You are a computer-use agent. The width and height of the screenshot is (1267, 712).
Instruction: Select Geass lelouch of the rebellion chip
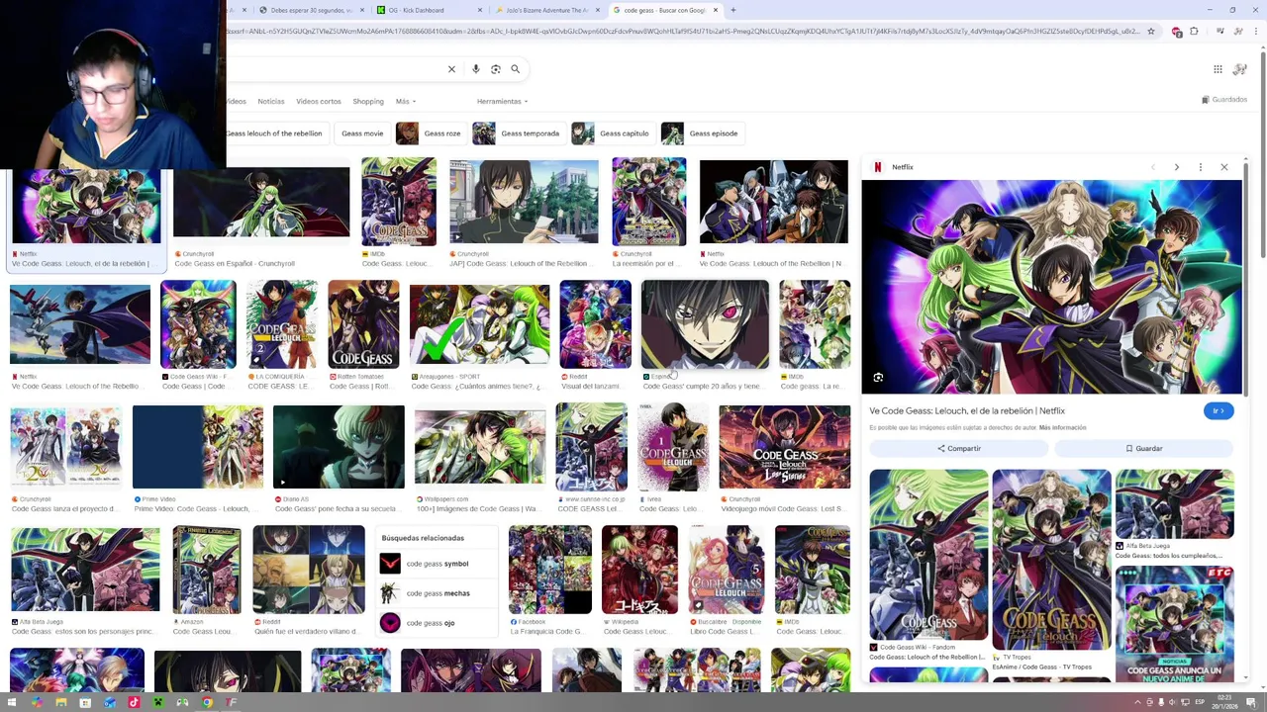[x=277, y=133]
